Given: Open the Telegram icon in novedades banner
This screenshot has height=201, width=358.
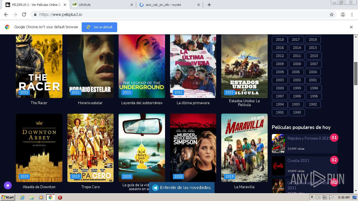Looking at the screenshot, I should (155, 188).
